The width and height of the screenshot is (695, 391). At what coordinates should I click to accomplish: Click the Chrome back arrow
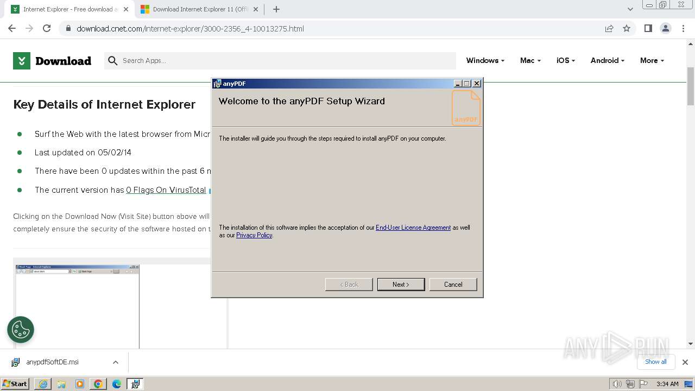12,28
